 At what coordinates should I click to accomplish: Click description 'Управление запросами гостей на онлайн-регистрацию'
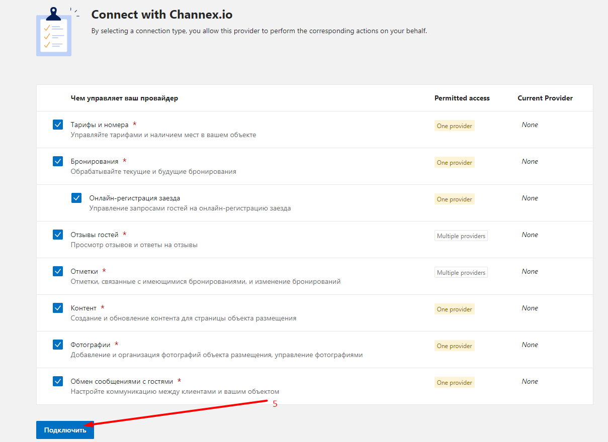[190, 208]
